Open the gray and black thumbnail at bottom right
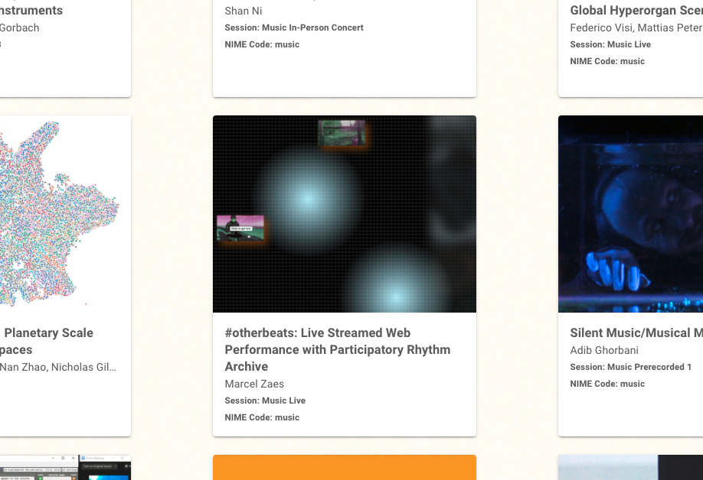703x480 pixels. (x=630, y=468)
